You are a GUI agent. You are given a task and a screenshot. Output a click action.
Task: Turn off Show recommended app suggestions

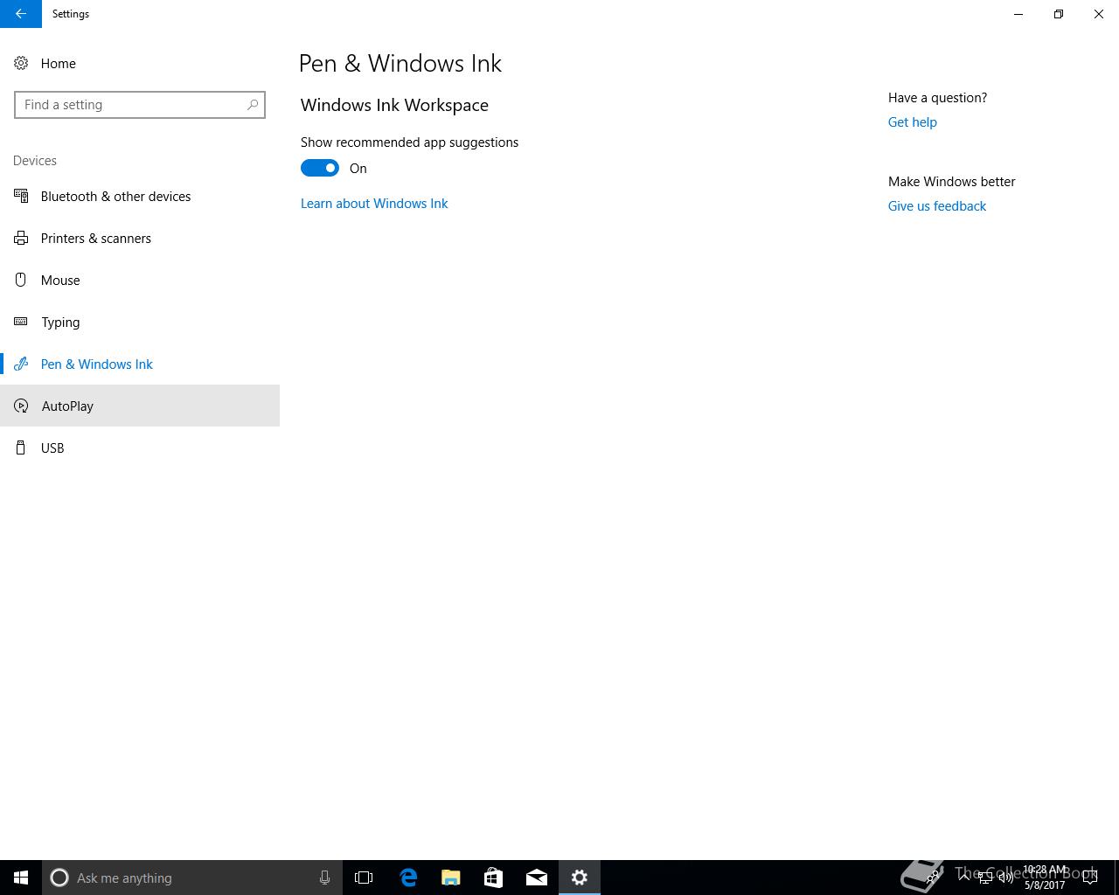[320, 168]
